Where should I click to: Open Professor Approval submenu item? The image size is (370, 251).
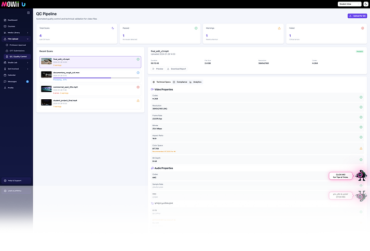18,45
